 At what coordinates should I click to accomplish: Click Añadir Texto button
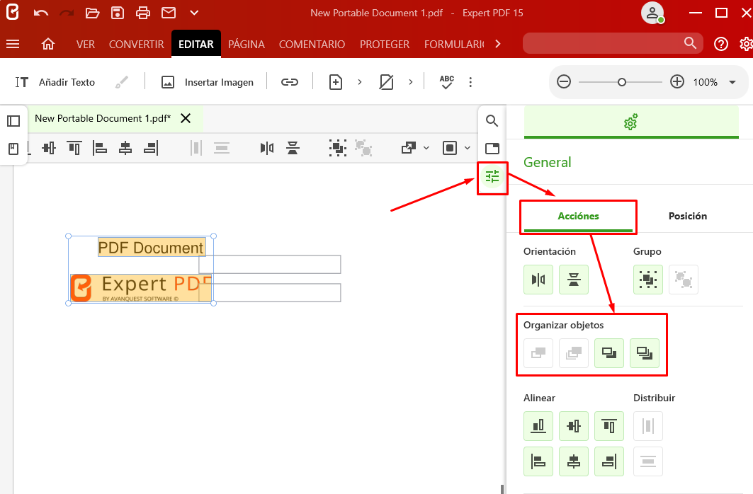pos(55,82)
